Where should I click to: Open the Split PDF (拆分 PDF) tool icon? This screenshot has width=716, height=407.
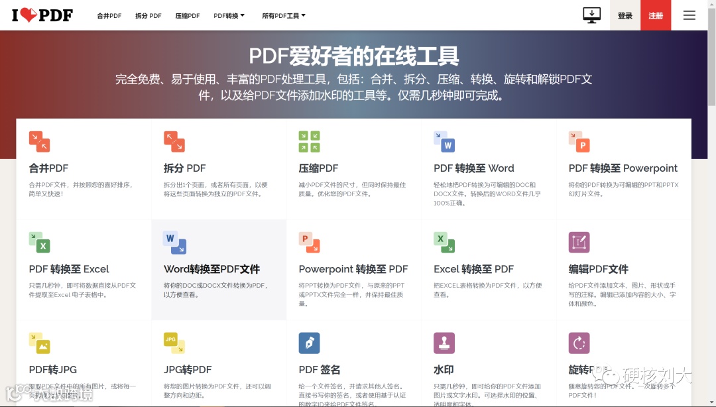coord(174,141)
